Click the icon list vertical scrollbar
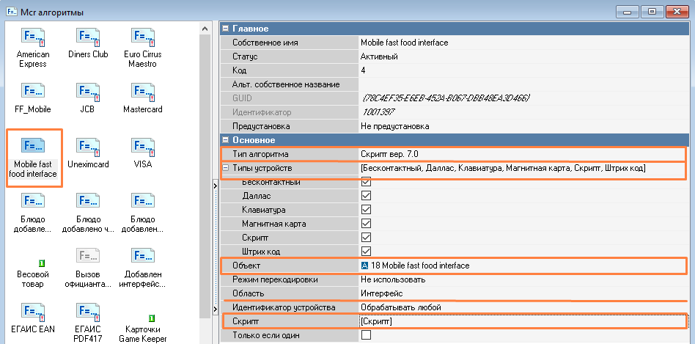Screen dimensions: 695x344 tap(206, 183)
